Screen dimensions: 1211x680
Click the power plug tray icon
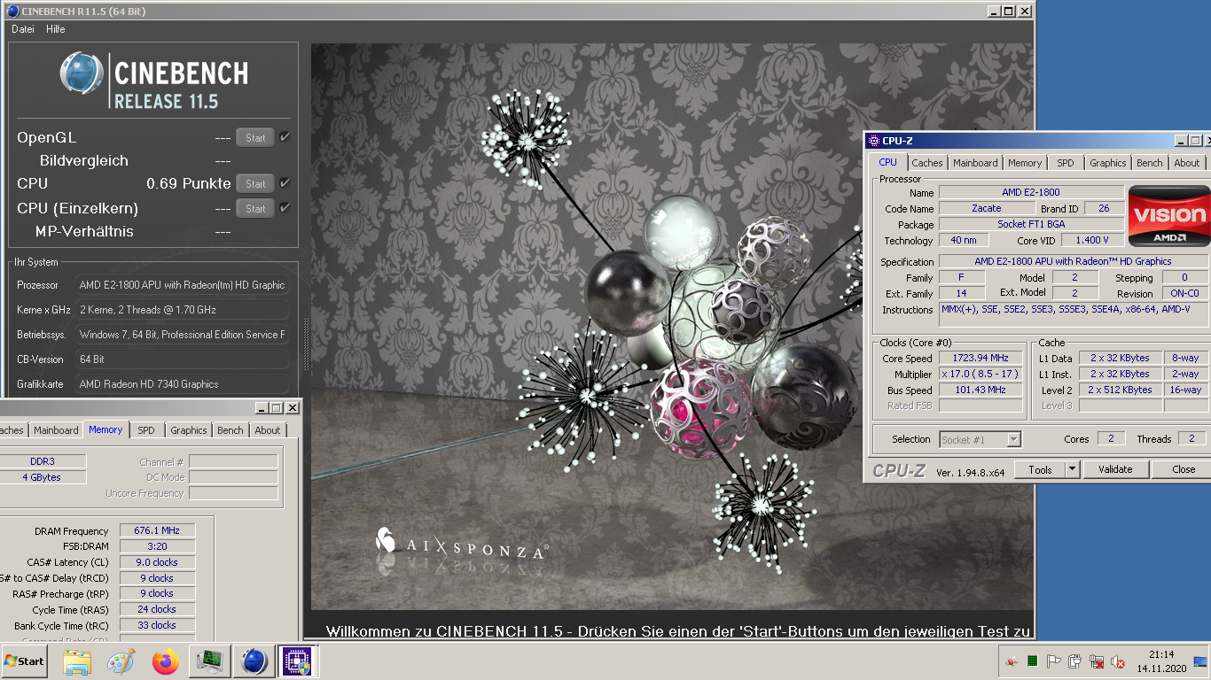point(1075,661)
